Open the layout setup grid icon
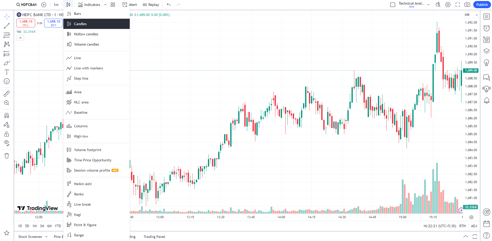This screenshot has width=492, height=241. click(113, 5)
